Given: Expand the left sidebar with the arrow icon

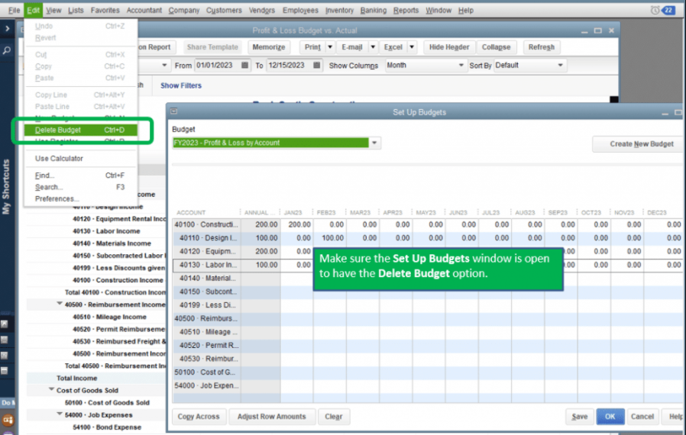Looking at the screenshot, I should click(8, 29).
